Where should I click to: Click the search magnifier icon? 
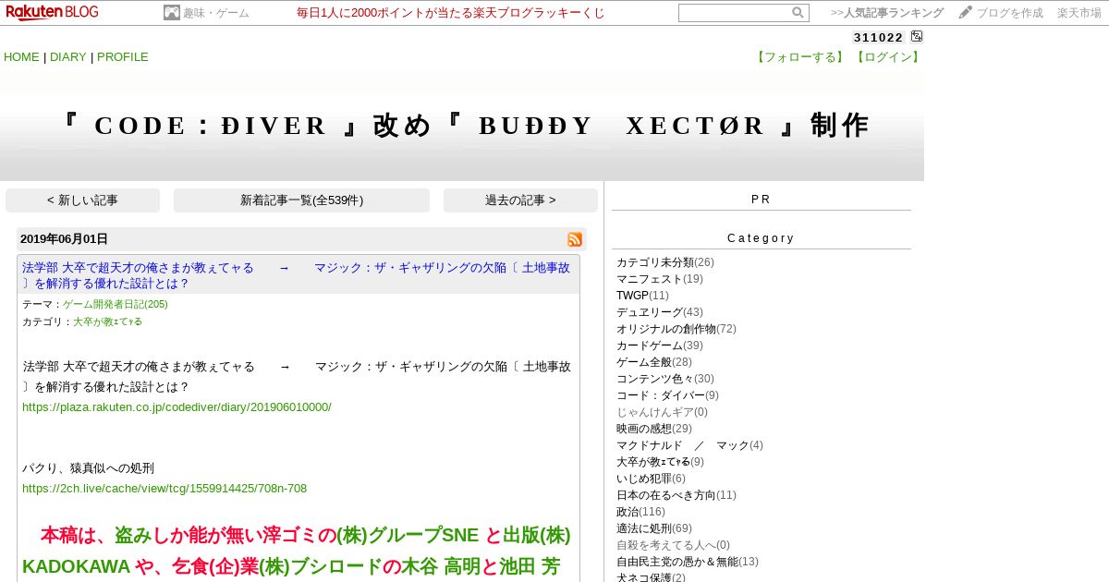point(798,13)
